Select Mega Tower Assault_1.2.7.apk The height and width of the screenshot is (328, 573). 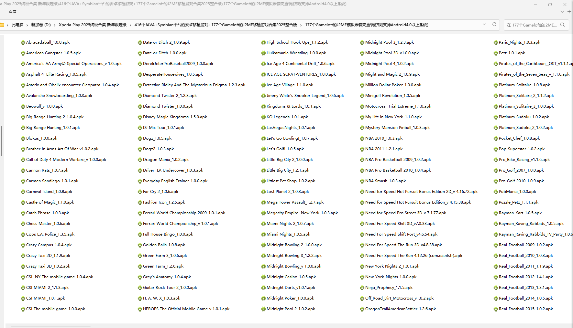pyautogui.click(x=295, y=202)
